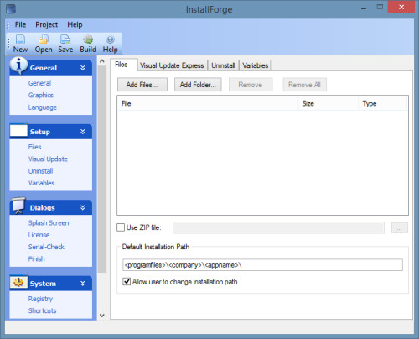Image resolution: width=419 pixels, height=339 pixels.
Task: Click the Dialogs section projector screen icon
Action: click(18, 206)
